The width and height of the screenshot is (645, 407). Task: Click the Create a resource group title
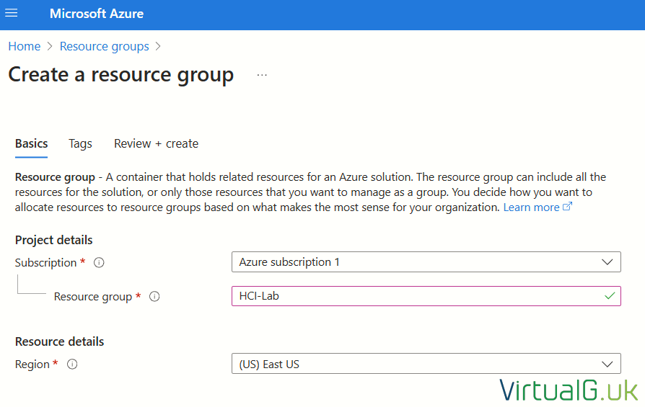click(x=121, y=75)
